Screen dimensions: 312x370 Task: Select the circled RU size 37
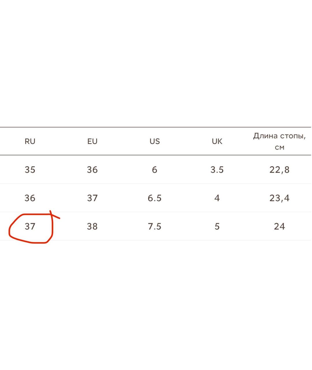click(x=30, y=226)
